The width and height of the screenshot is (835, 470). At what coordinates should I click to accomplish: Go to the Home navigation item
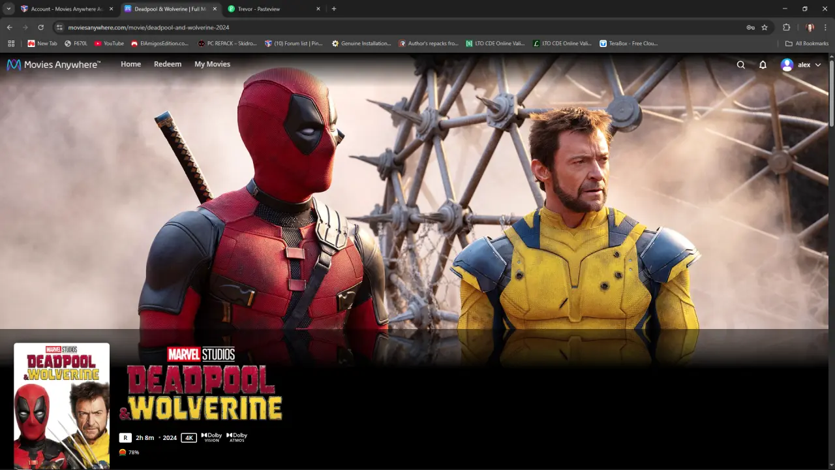130,64
